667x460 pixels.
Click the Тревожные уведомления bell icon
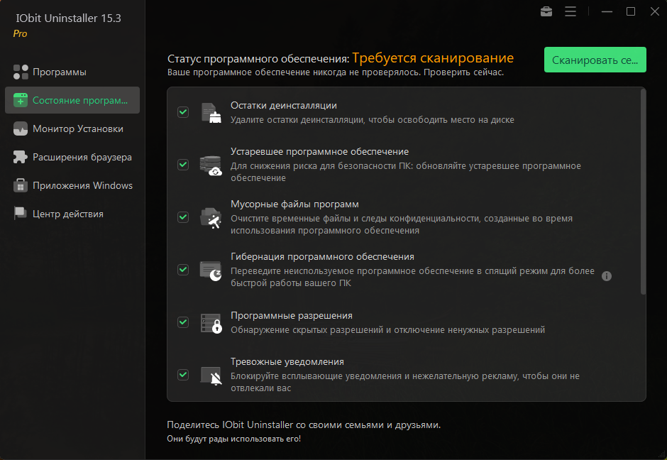[x=211, y=376]
